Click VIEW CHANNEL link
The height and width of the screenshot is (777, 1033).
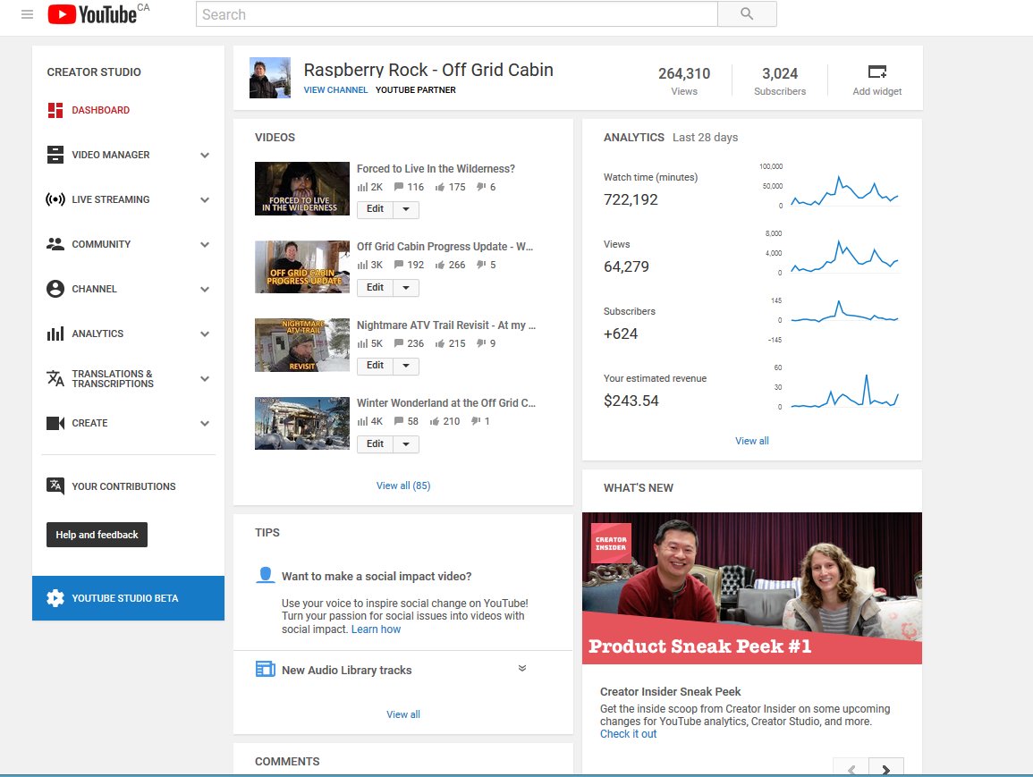pyautogui.click(x=335, y=90)
